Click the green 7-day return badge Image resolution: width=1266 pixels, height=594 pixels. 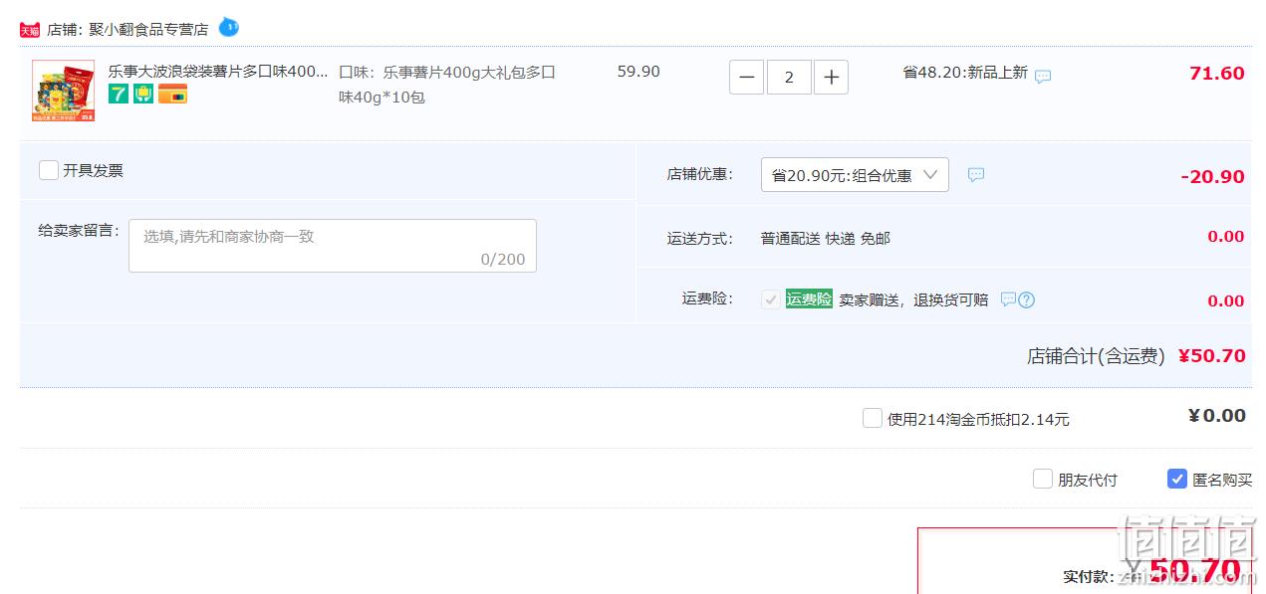tap(119, 95)
